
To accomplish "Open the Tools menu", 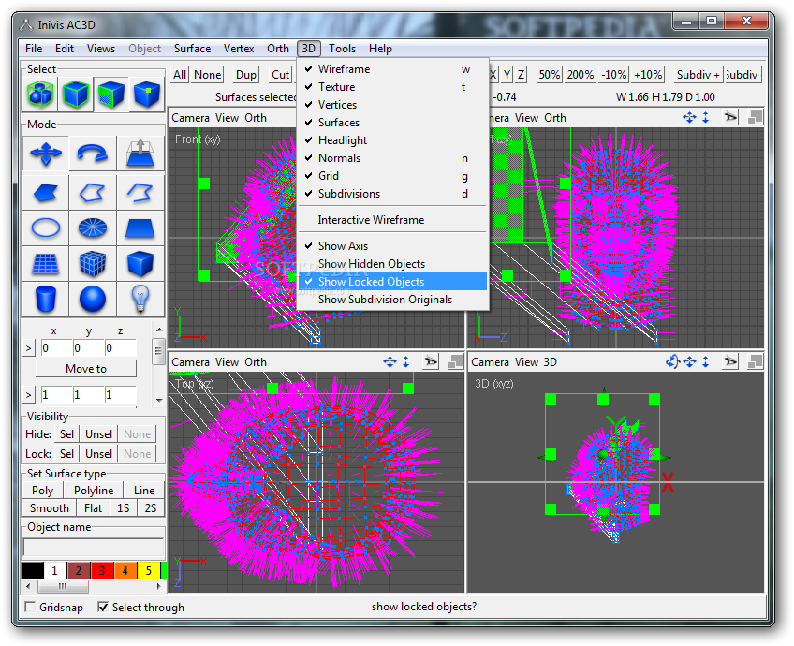I will [343, 49].
